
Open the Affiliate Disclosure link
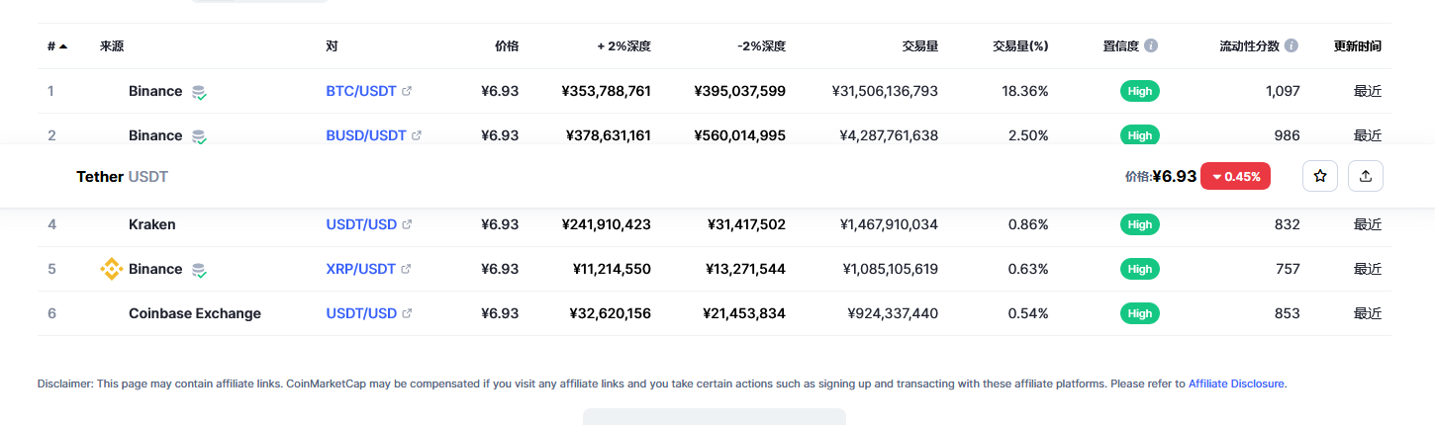click(1236, 383)
